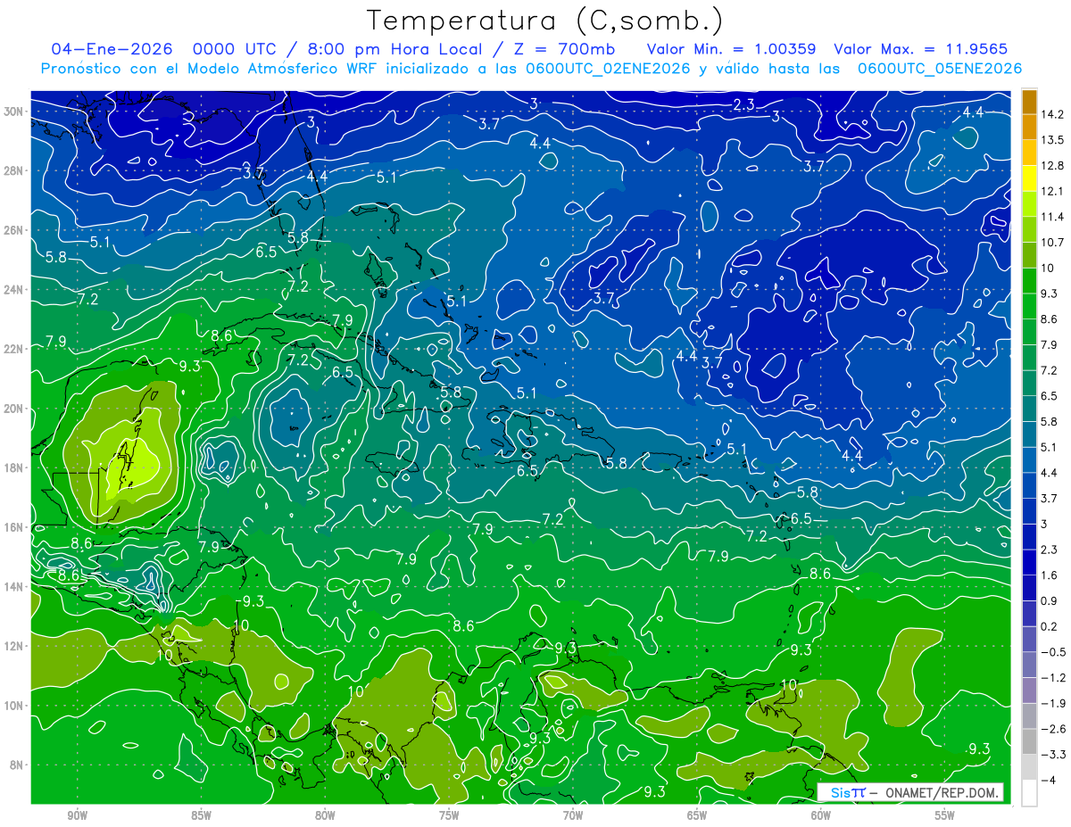Click the "24N" latitude axis label
This screenshot has height=827, width=1071.
point(14,290)
